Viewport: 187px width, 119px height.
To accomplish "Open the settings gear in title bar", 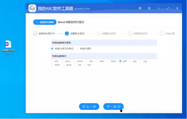I will [140, 8].
